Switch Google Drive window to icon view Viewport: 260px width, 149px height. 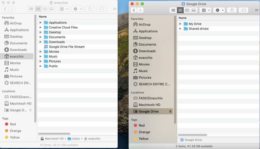point(173,10)
